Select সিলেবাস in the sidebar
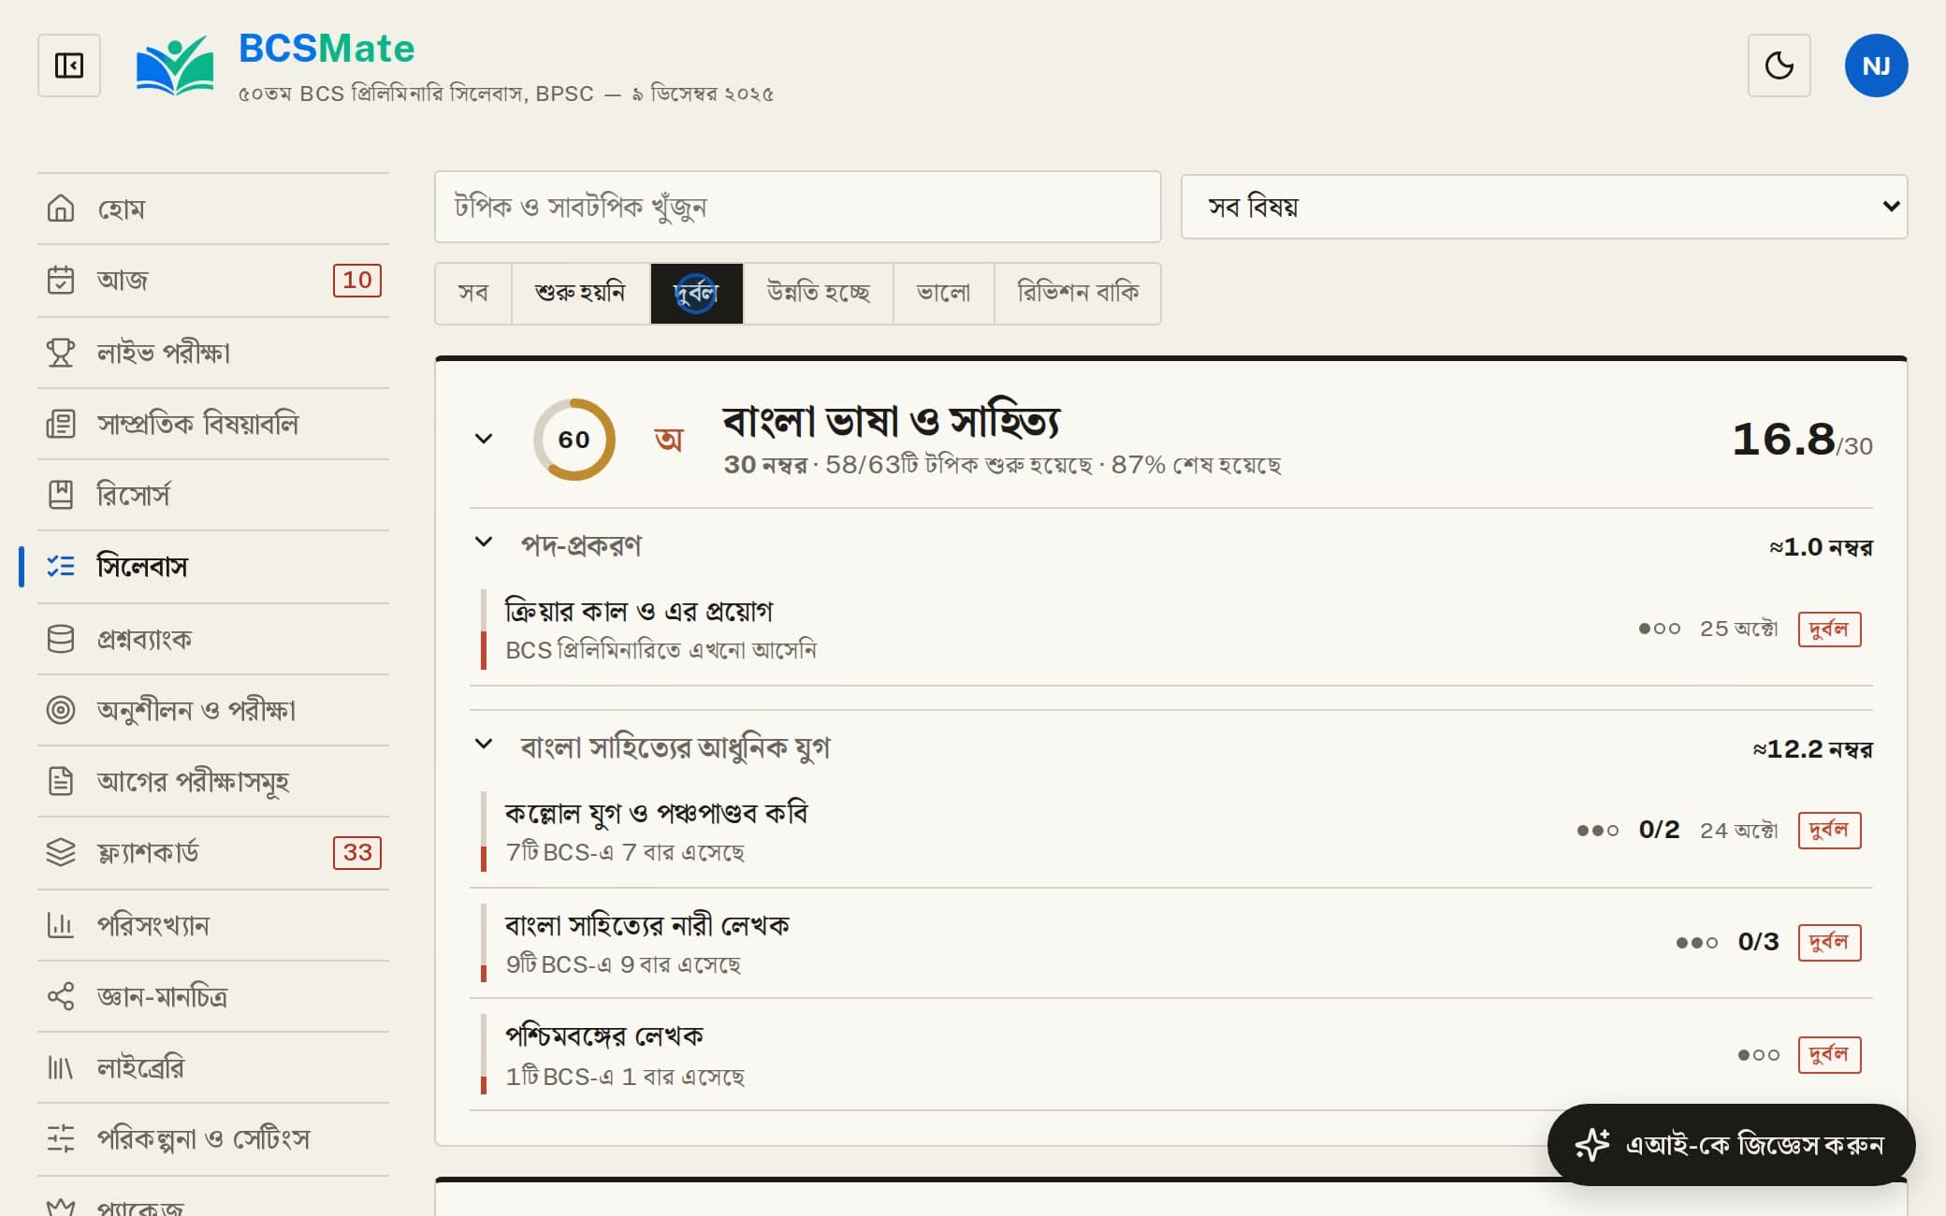 pos(213,567)
